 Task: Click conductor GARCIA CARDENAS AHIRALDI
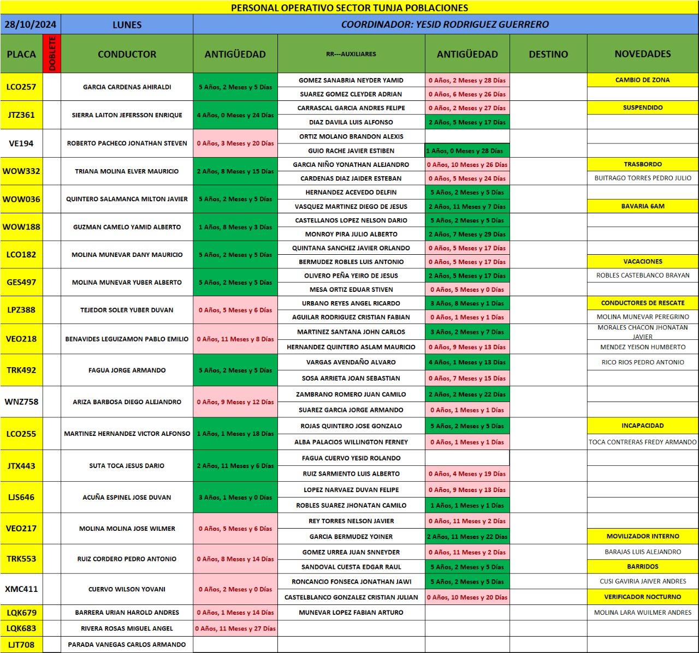coord(127,87)
